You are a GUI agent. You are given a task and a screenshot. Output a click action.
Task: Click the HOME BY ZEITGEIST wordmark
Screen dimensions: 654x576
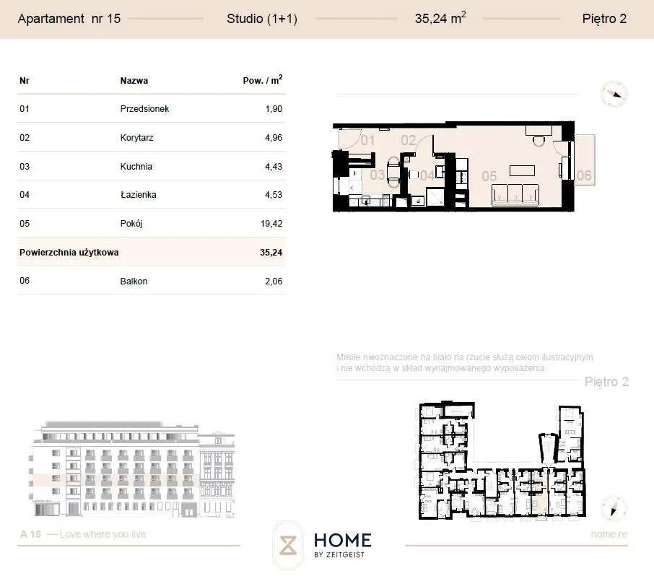point(342,545)
